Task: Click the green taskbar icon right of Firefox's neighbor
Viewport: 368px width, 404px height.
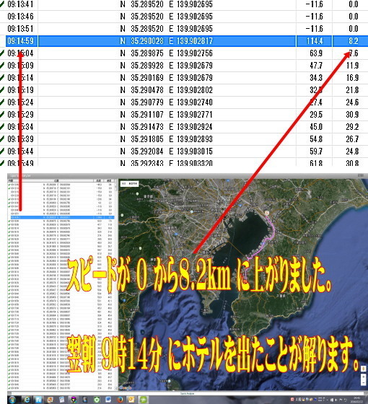Action: tap(144, 400)
